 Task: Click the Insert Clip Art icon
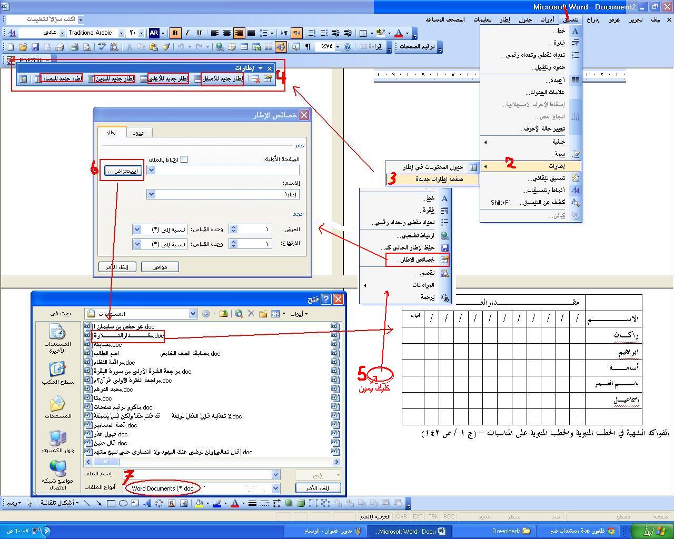172,503
